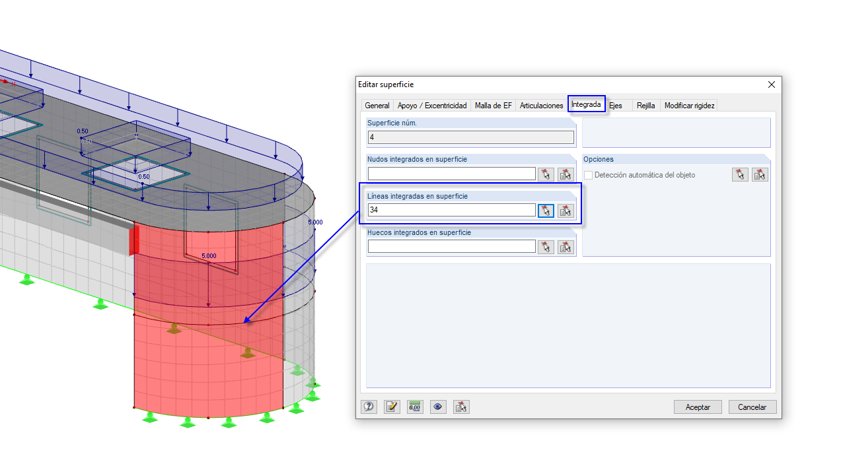Pick integrated openings graphically in the model
The width and height of the screenshot is (841, 466).
tap(546, 247)
